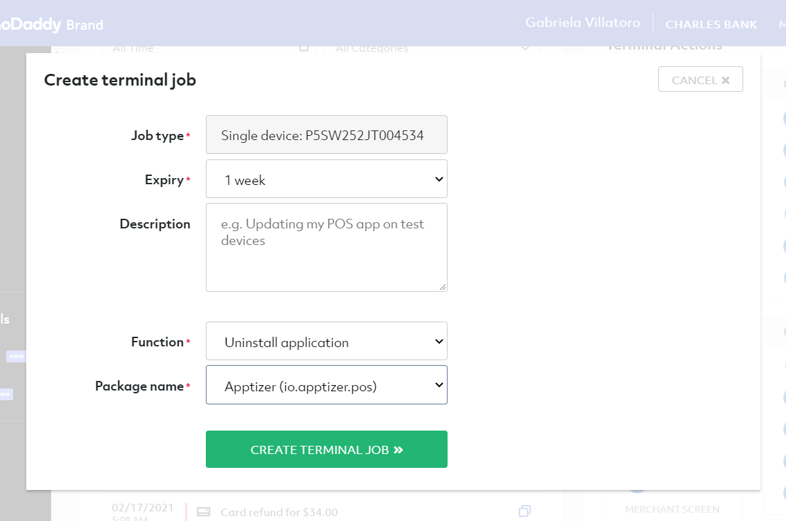Submit with Create Terminal Job button

pos(326,449)
